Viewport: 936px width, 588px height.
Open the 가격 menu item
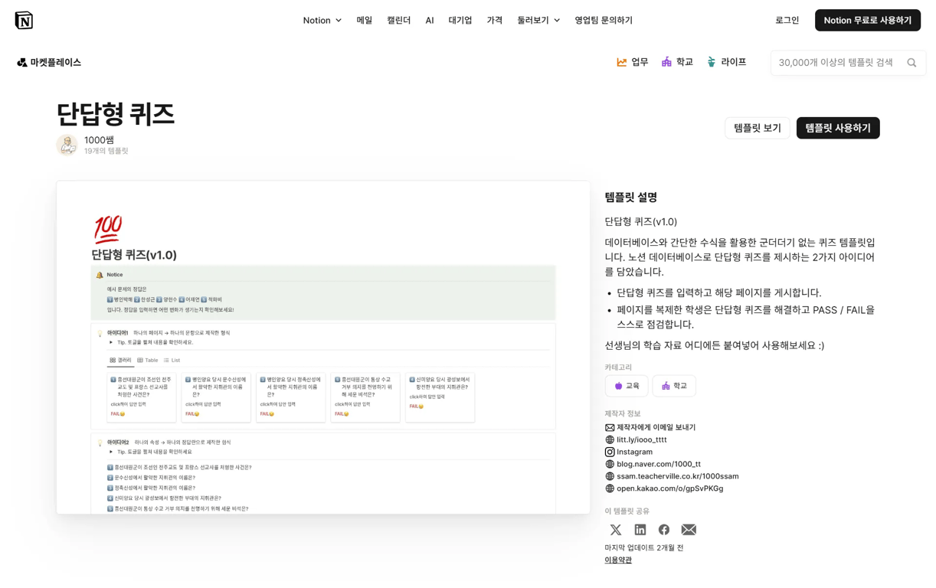[495, 21]
